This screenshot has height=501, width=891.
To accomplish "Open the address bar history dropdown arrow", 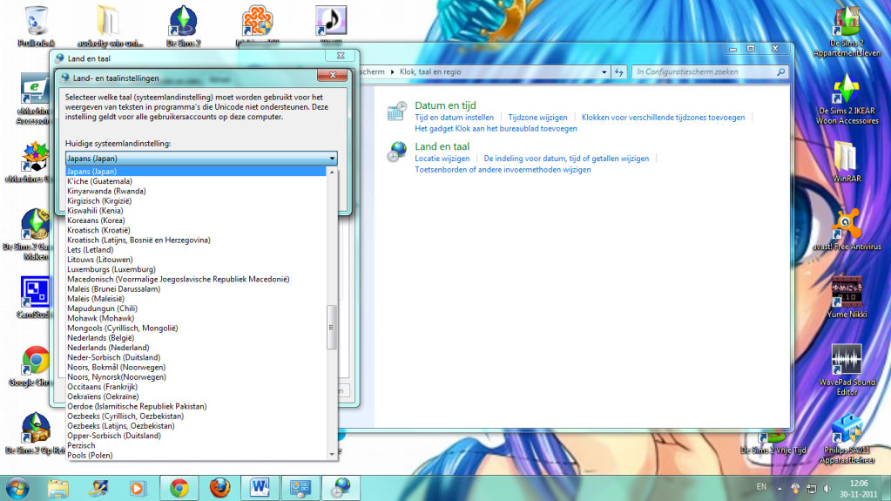I will [x=603, y=72].
